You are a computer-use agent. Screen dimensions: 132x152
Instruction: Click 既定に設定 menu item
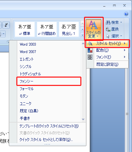107,64
